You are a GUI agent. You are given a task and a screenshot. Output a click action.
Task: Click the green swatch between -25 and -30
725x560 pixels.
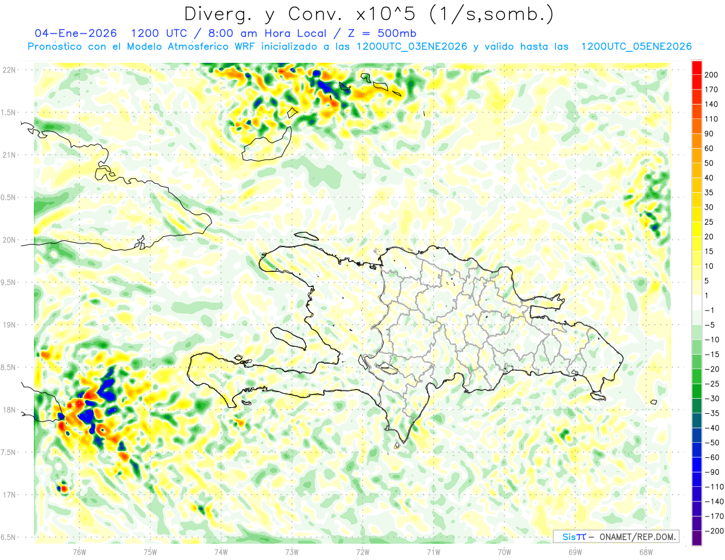(697, 391)
